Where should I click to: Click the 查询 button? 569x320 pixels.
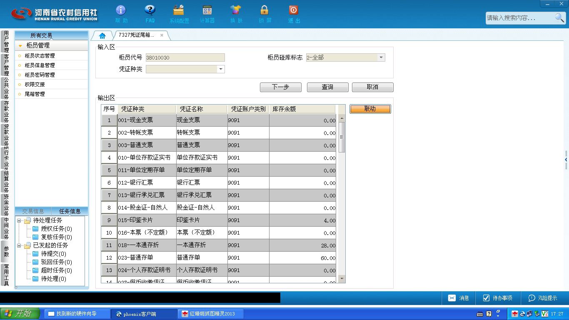(327, 87)
